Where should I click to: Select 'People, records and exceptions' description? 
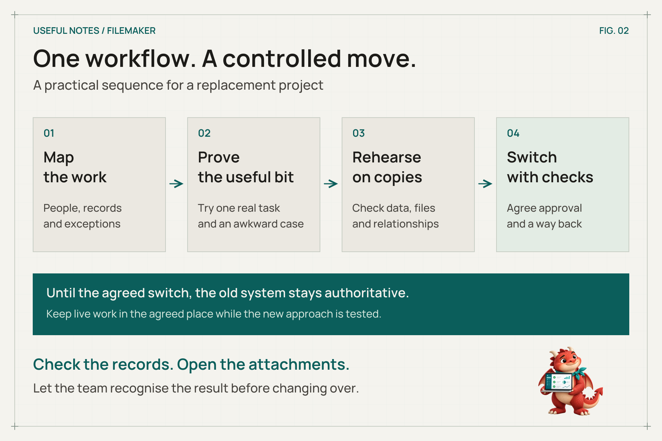[x=82, y=216]
